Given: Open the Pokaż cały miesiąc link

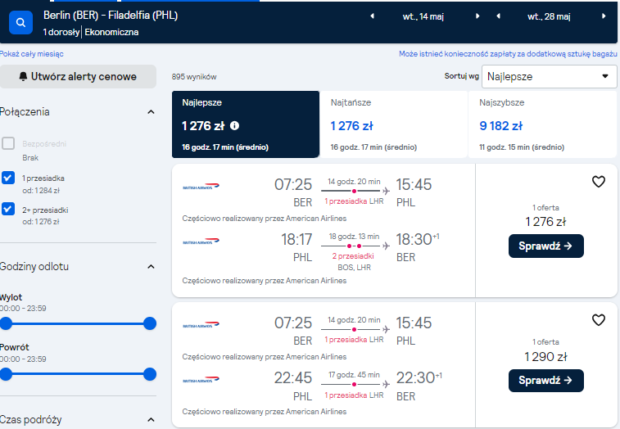Looking at the screenshot, I should [x=31, y=54].
